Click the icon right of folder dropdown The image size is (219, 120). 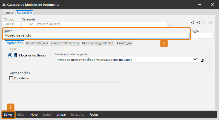click(x=203, y=60)
